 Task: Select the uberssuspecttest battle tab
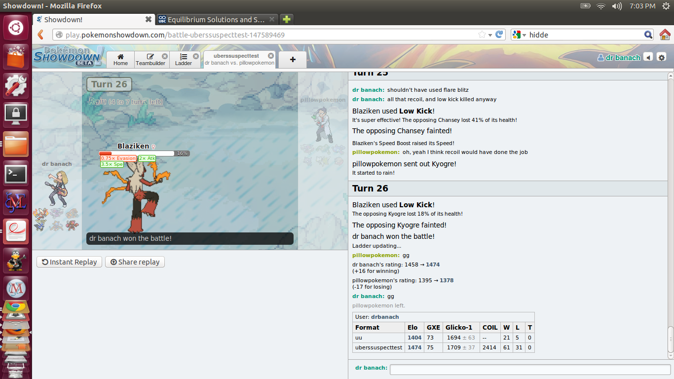point(239,59)
